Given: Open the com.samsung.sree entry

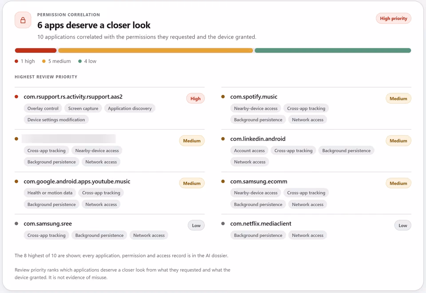Looking at the screenshot, I should (48, 223).
